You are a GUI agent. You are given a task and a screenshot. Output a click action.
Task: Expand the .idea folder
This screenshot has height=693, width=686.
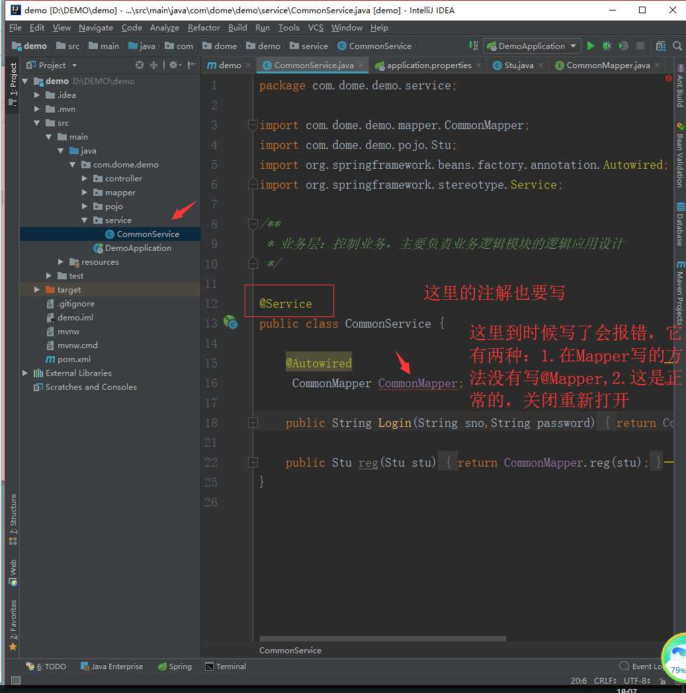click(37, 95)
